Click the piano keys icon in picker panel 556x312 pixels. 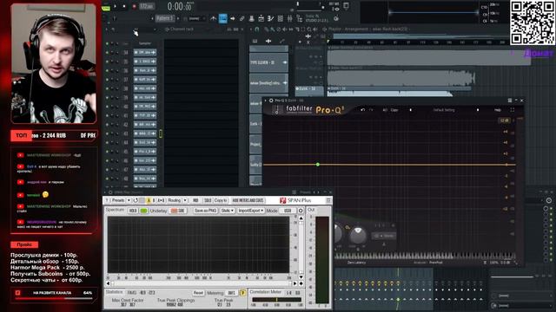[x=255, y=41]
